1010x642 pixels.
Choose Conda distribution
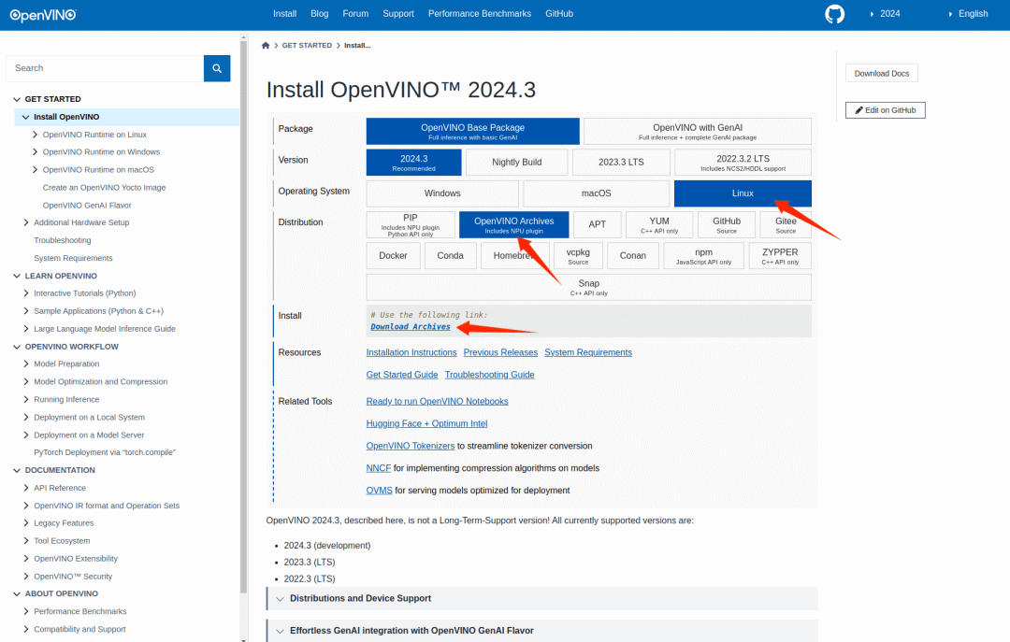(450, 256)
